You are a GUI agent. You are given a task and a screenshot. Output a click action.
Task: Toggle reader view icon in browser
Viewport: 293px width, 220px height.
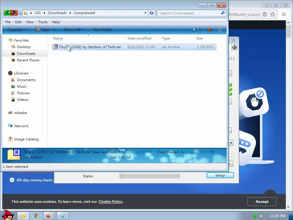pyautogui.click(x=265, y=14)
